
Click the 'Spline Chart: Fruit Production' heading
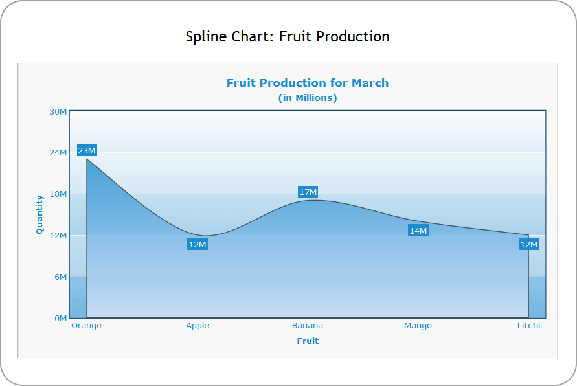coord(288,37)
